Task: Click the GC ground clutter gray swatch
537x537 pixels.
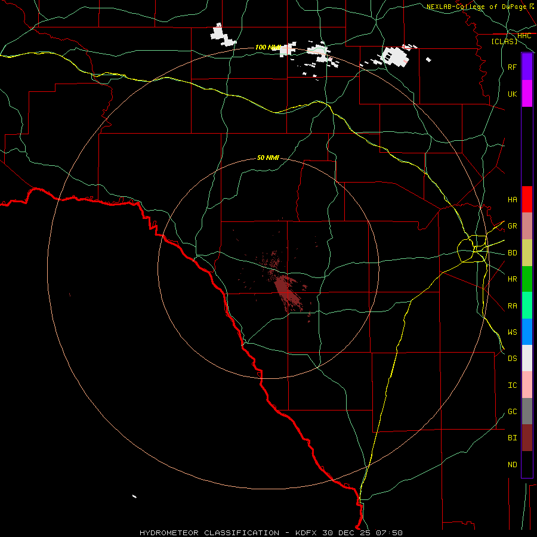Action: point(527,411)
